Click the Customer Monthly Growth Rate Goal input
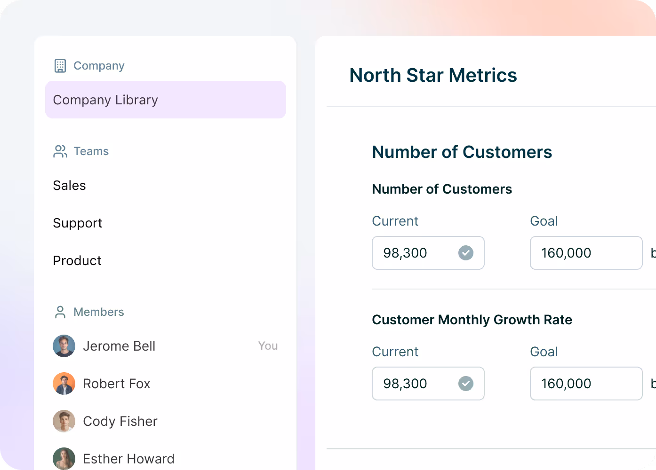The height and width of the screenshot is (470, 656). click(x=586, y=384)
